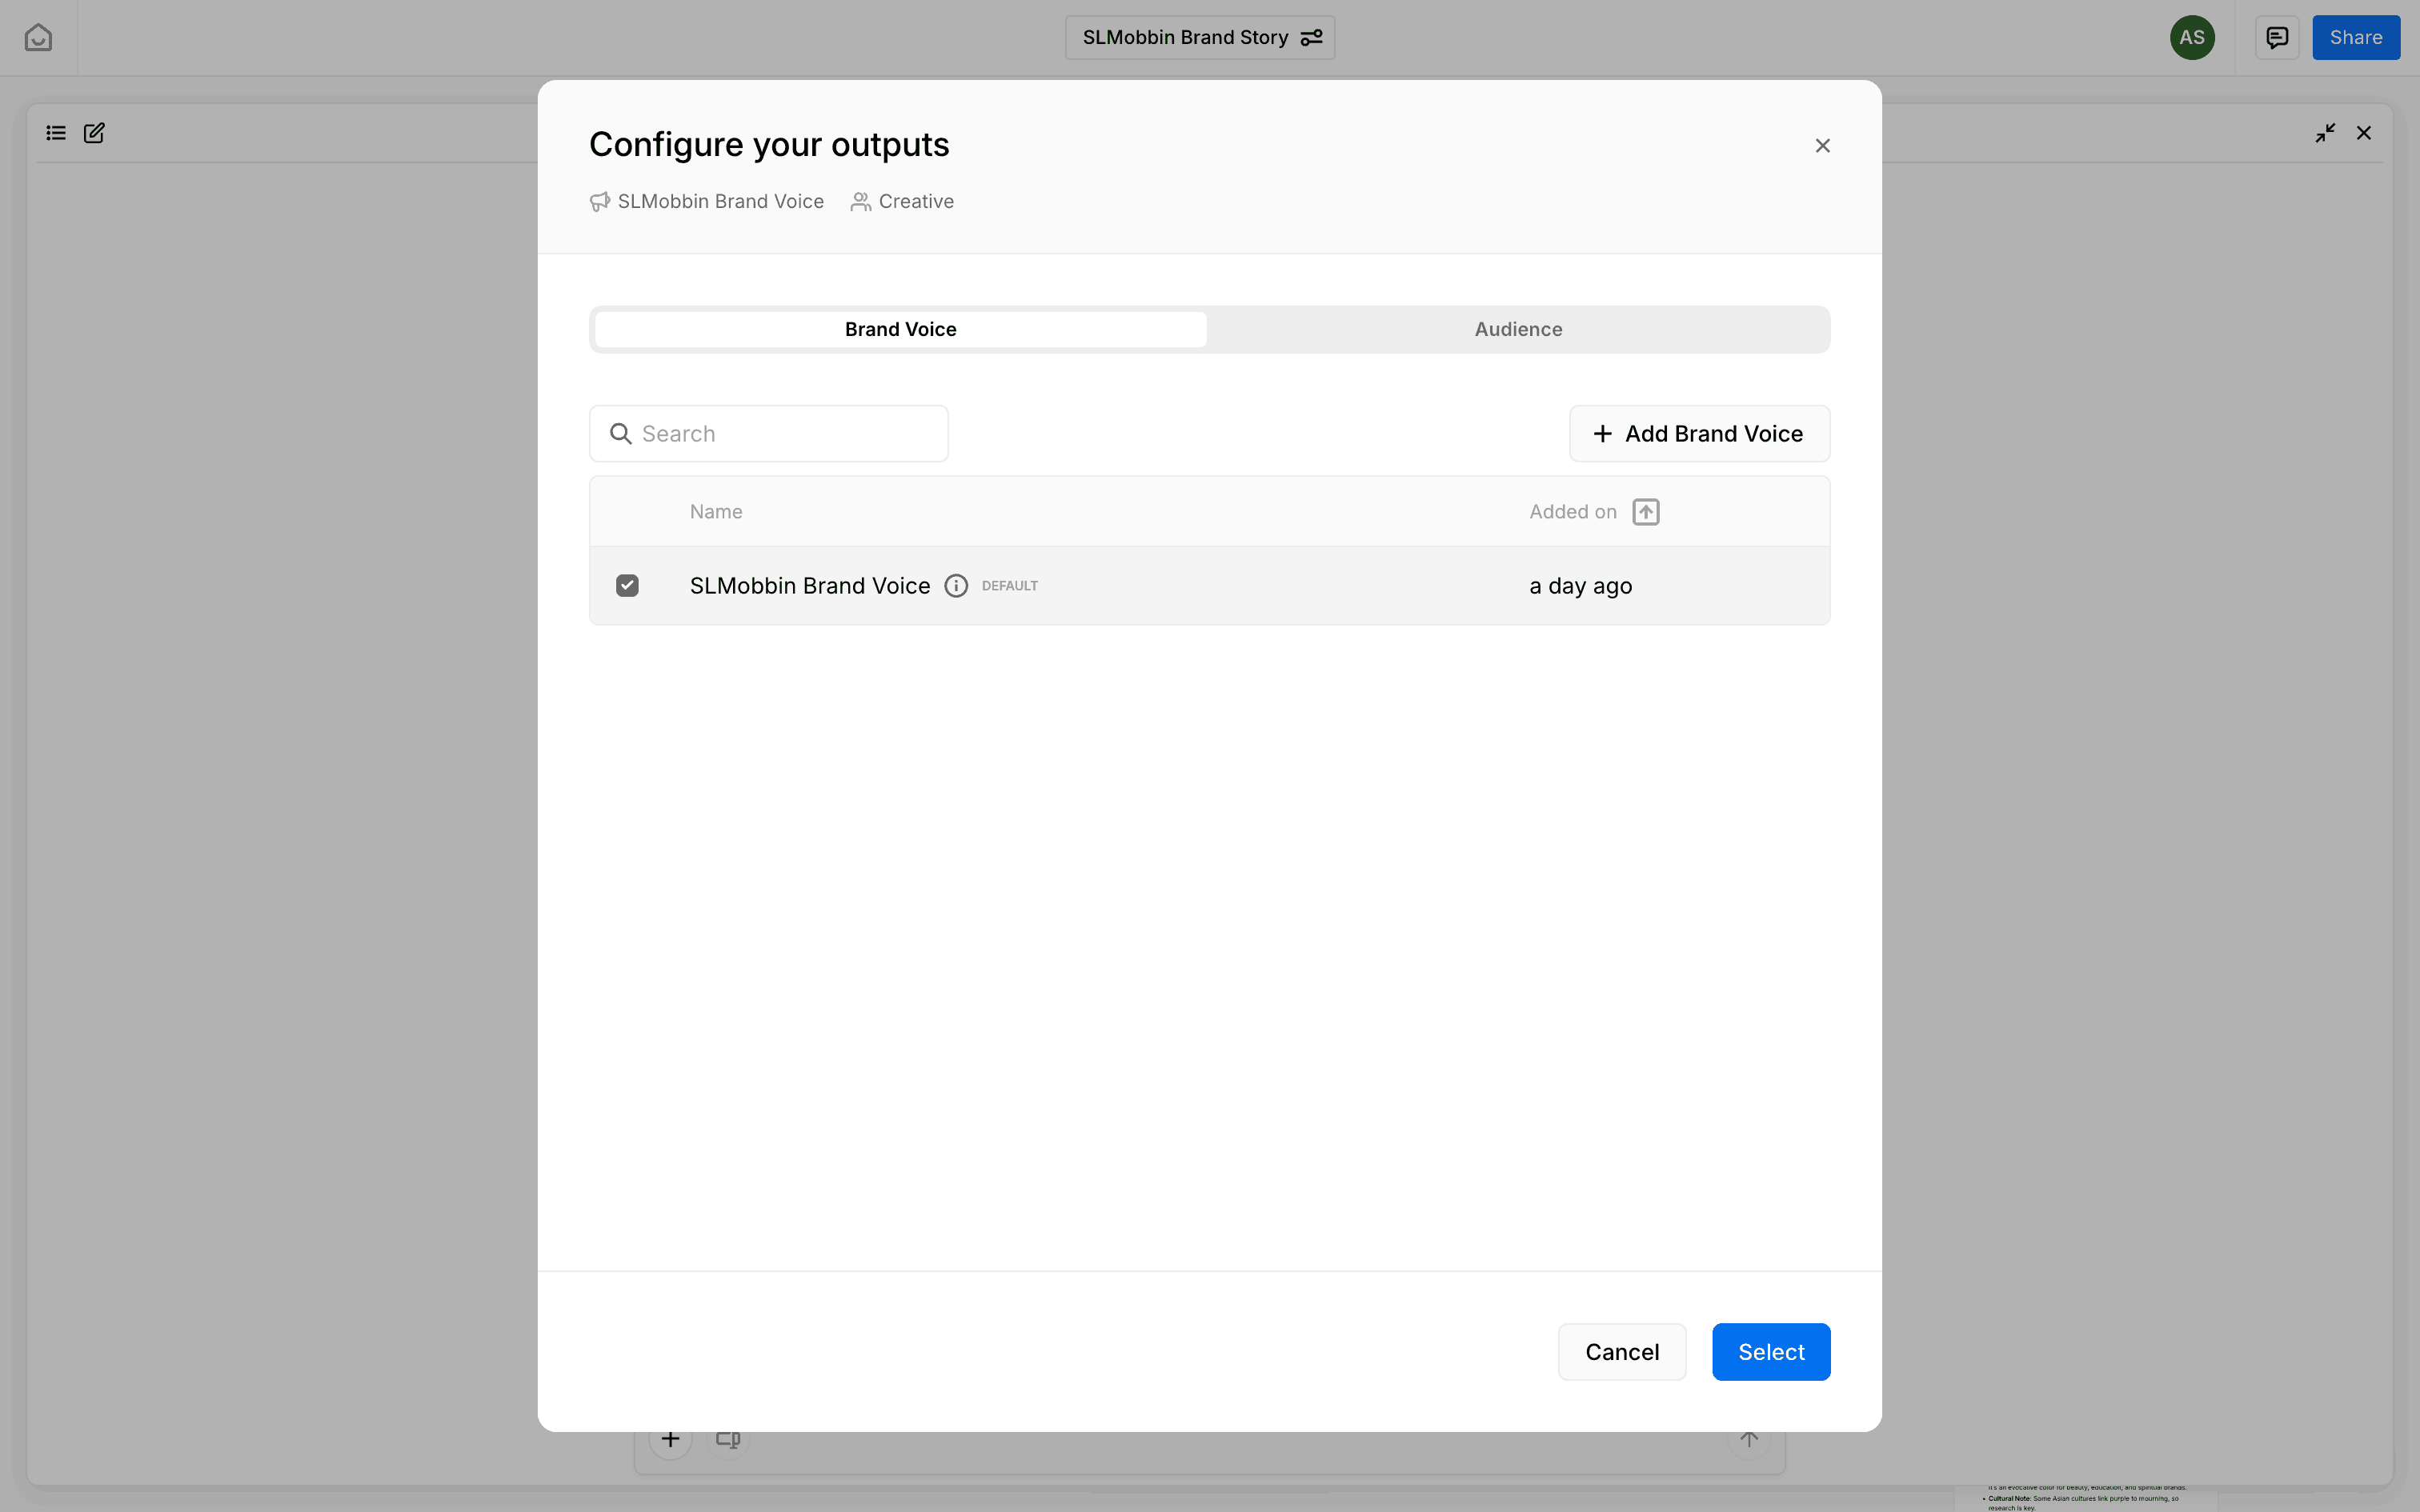Open the comments chat icon
The width and height of the screenshot is (2420, 1512).
2277,38
